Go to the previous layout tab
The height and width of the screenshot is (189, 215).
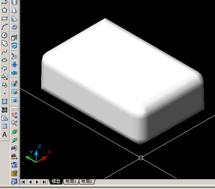30,182
